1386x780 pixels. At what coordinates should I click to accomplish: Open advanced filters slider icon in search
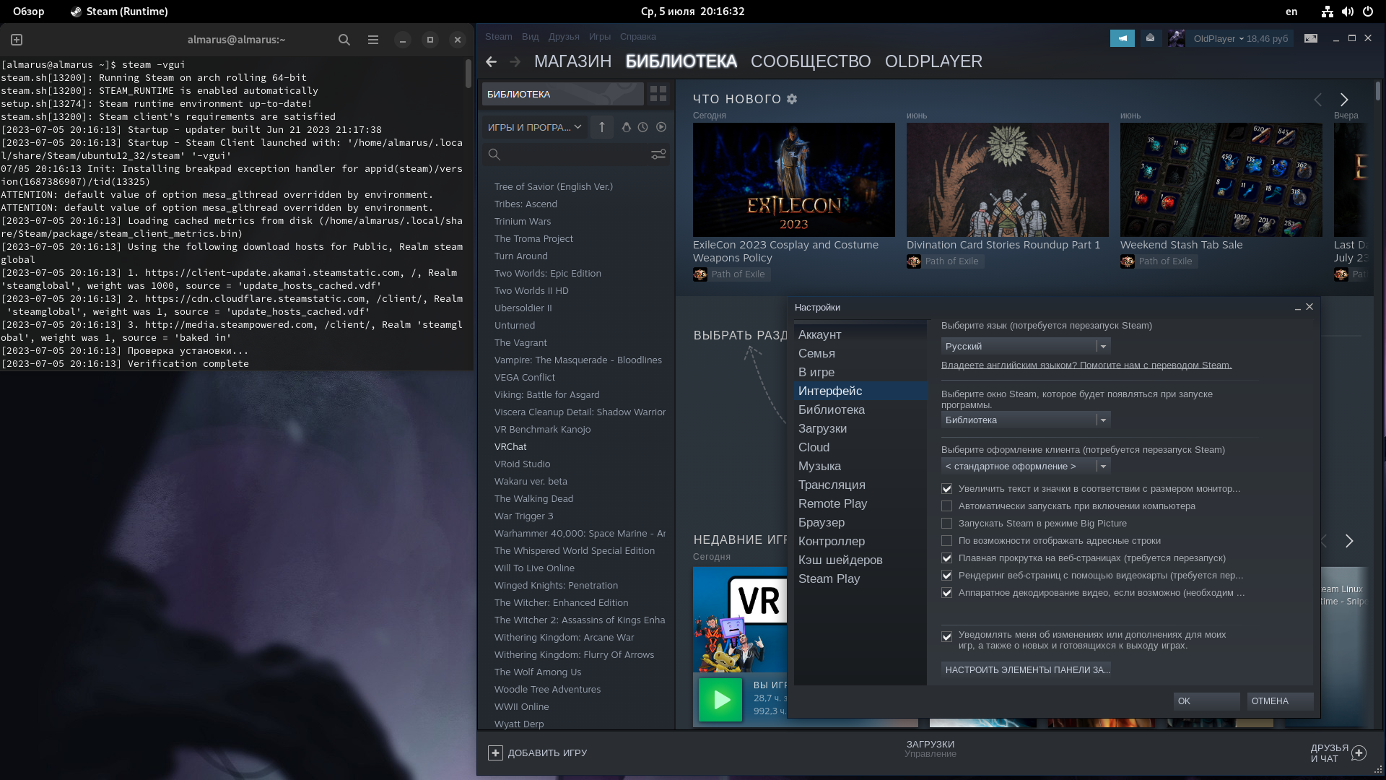pos(658,154)
